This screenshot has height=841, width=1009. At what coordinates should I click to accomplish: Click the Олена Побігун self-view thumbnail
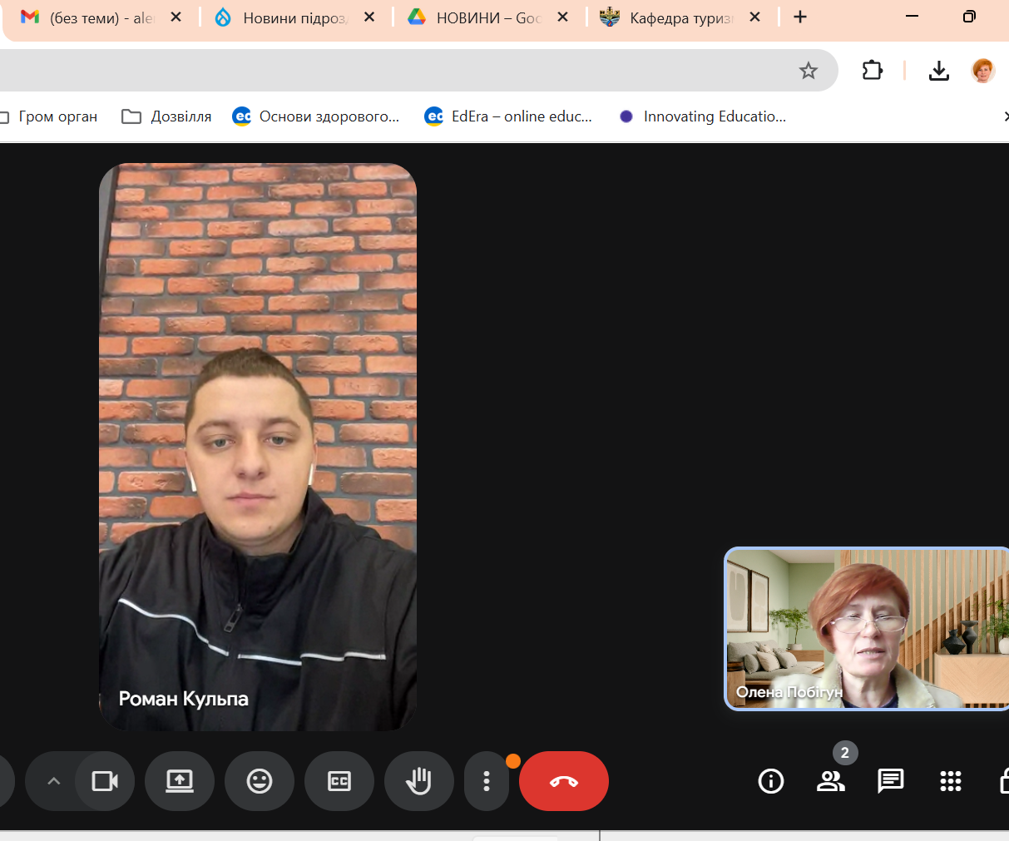point(865,628)
